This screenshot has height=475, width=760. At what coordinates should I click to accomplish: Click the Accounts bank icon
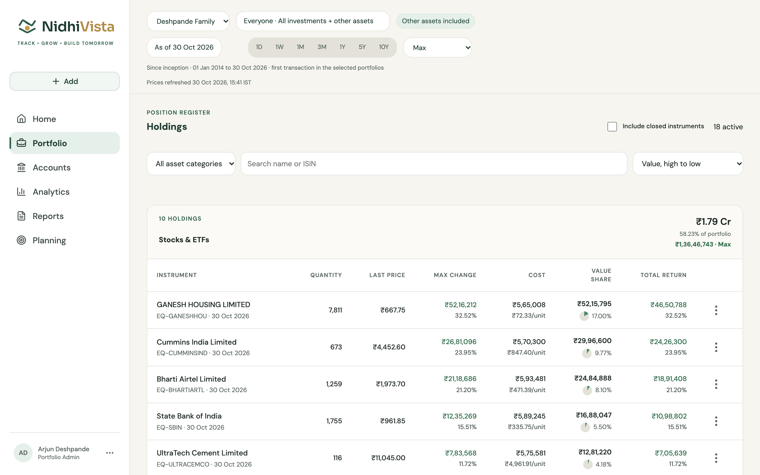click(21, 168)
